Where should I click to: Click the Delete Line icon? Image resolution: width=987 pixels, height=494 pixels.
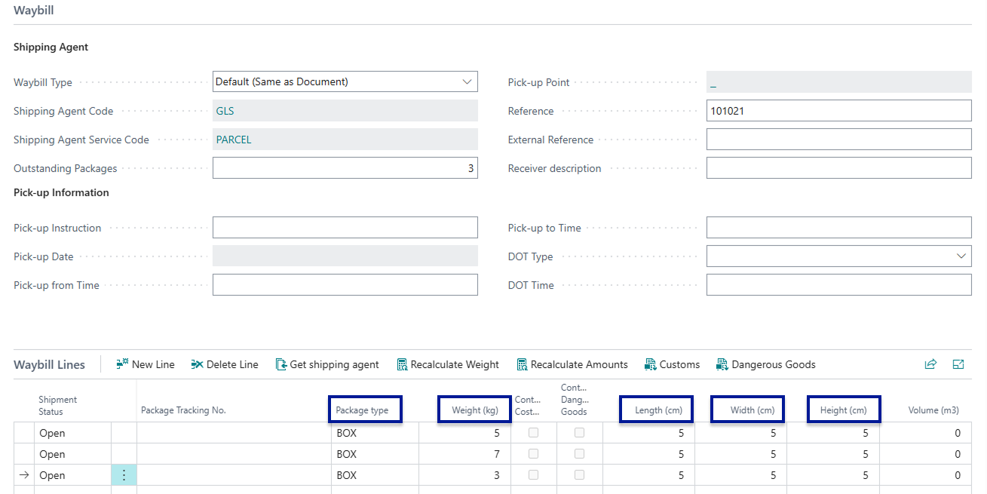point(198,364)
